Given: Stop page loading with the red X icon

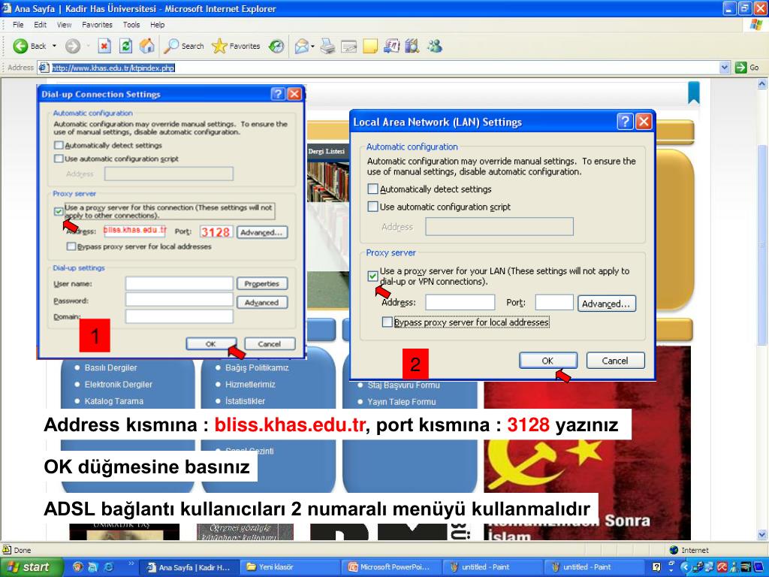Looking at the screenshot, I should point(104,46).
